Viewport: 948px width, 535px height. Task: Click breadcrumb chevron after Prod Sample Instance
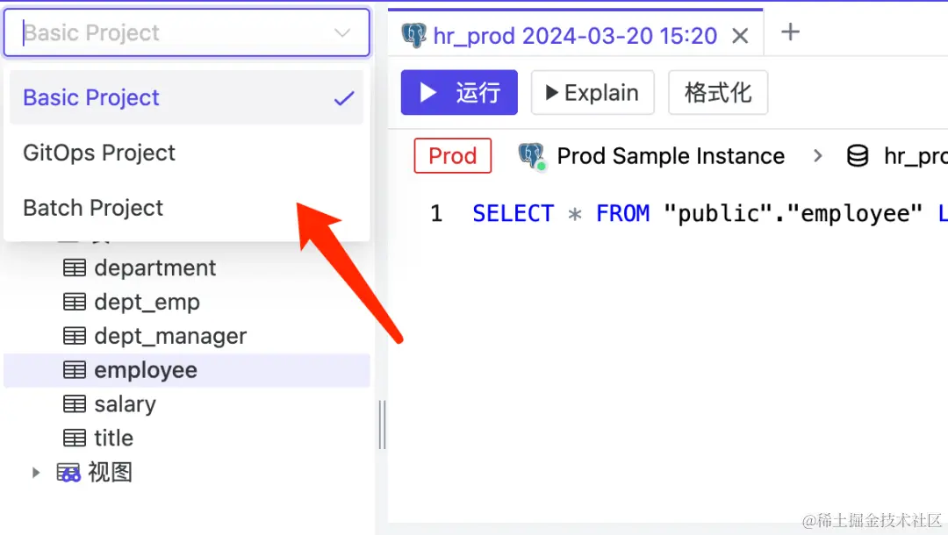coord(817,156)
